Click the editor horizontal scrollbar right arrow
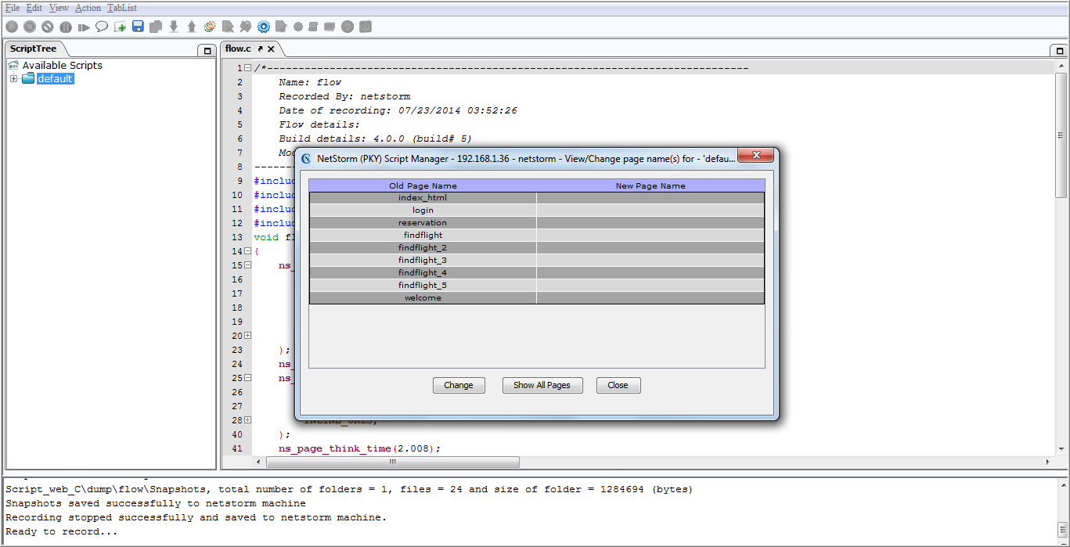The image size is (1070, 547). tap(1049, 462)
